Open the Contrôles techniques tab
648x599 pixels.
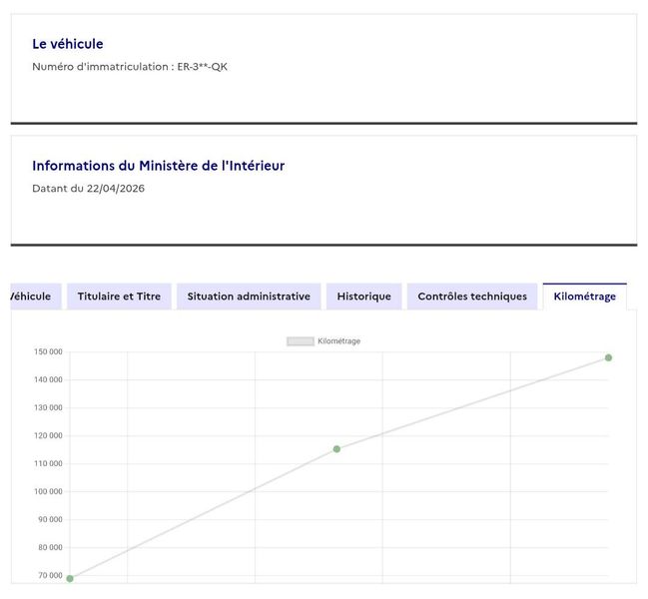pos(472,297)
